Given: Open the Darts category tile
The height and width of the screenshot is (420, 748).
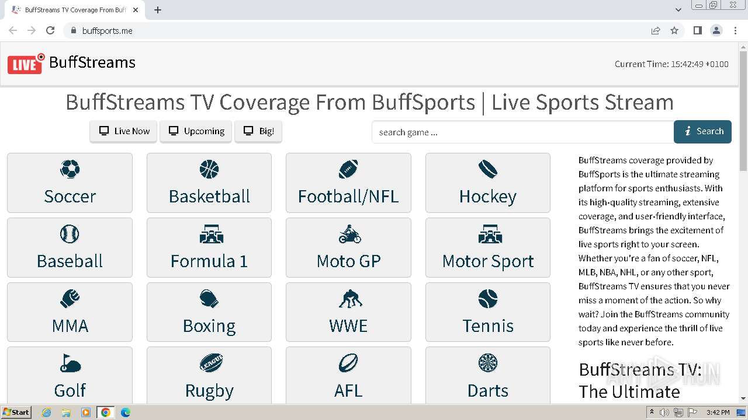Looking at the screenshot, I should pyautogui.click(x=487, y=376).
